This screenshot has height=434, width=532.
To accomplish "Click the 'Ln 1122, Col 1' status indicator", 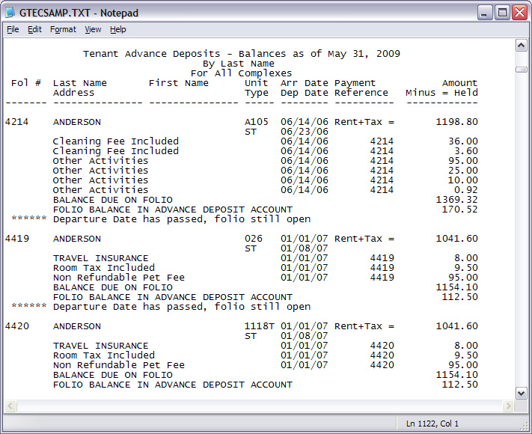I will tap(432, 424).
